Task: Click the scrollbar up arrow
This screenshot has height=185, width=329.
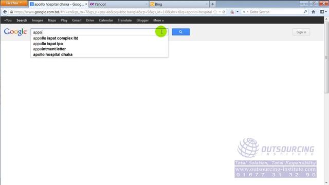Action: tap(326, 19)
